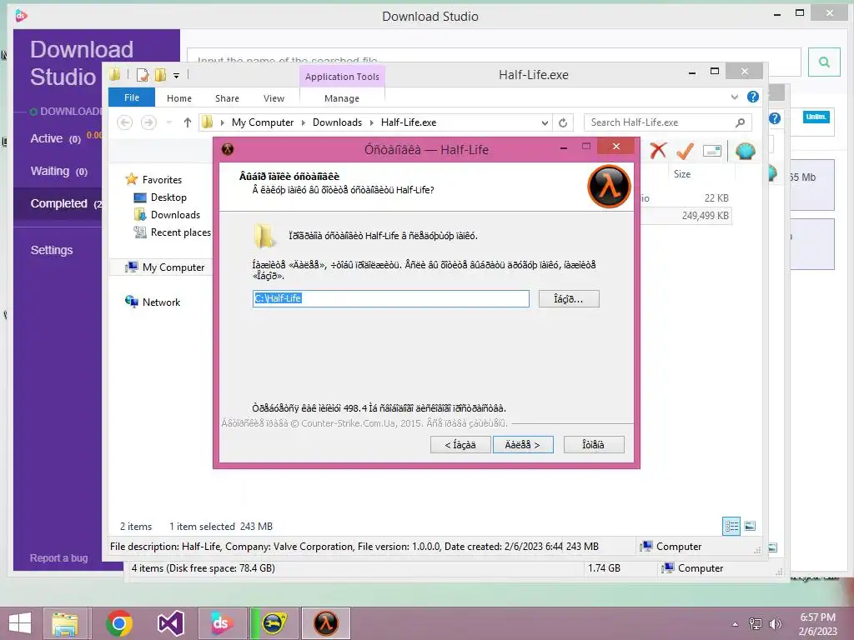Select Completed downloads in Download Studio sidebar

point(59,203)
